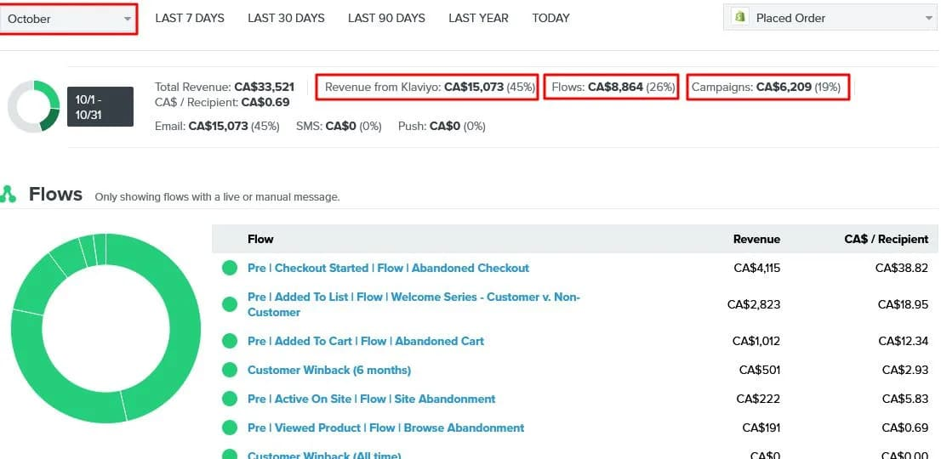Open the Browse Abandonment flow link
This screenshot has height=459, width=941.
tap(386, 428)
